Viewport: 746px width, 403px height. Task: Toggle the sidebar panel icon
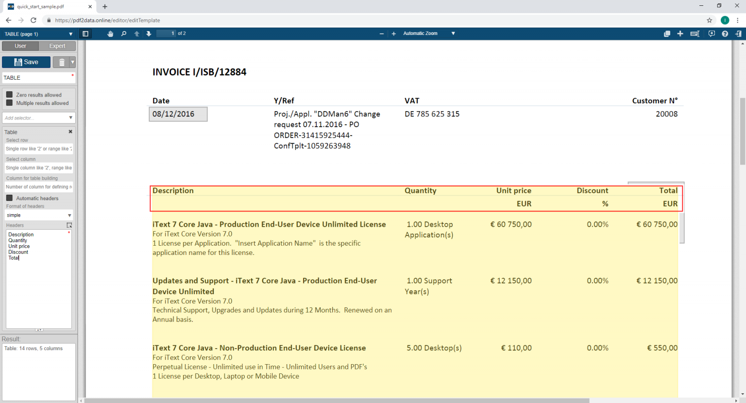(x=85, y=34)
